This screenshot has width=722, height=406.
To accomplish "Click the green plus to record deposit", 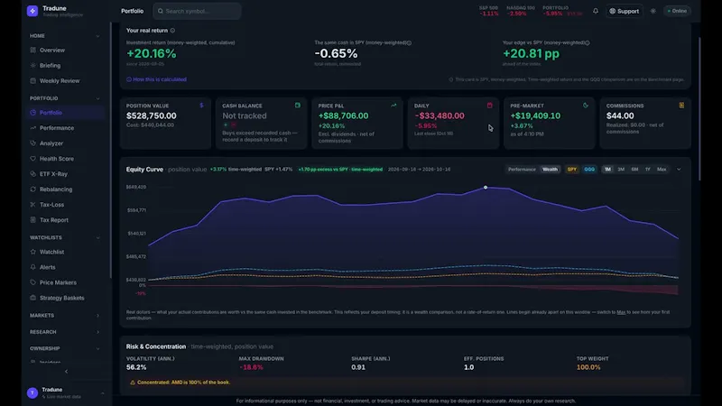I will pyautogui.click(x=226, y=125).
